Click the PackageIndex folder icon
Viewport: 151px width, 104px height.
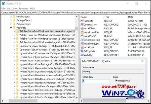point(14,24)
